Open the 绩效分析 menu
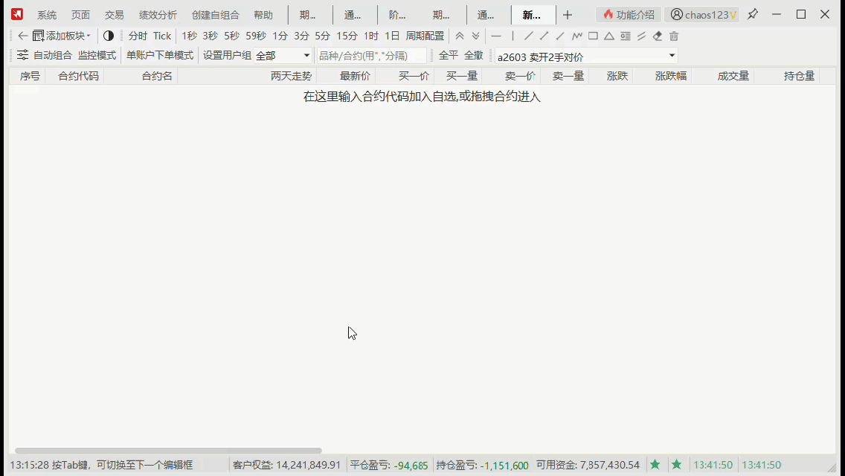845x476 pixels. coord(158,15)
